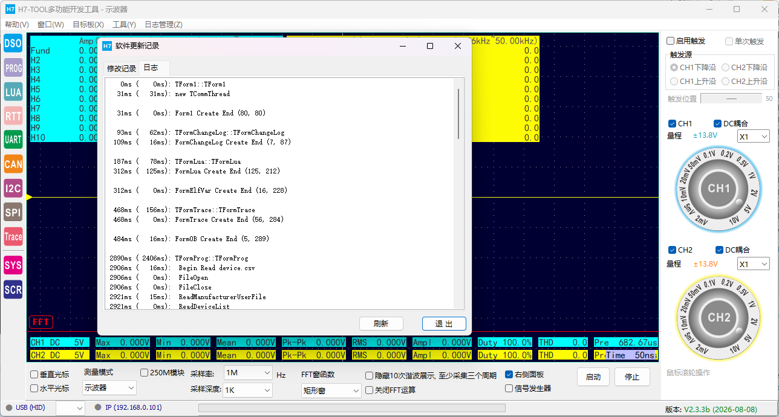
Task: Open the CH1 X1 probe dropdown
Action: pos(753,137)
